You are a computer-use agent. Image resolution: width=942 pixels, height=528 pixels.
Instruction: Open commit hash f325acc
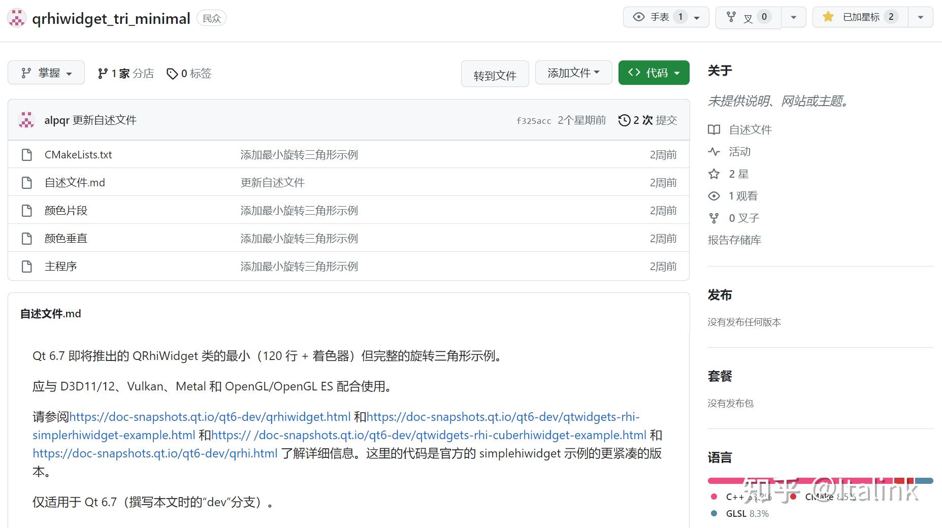(534, 121)
